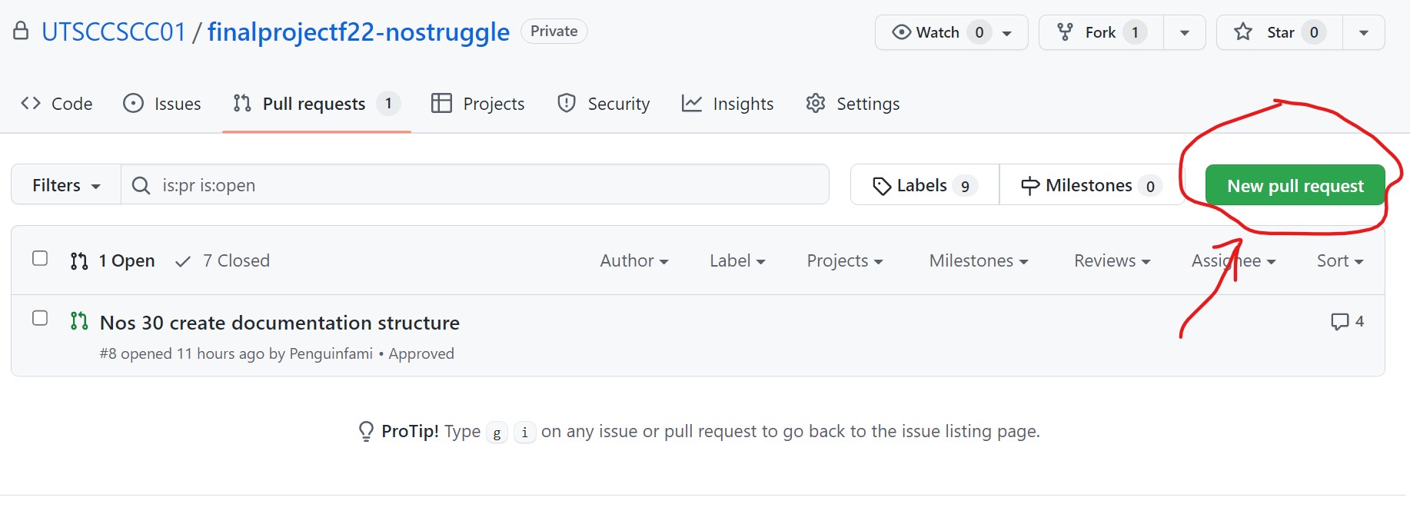
Task: Click the search magnifier icon in filter bar
Action: coord(141,186)
